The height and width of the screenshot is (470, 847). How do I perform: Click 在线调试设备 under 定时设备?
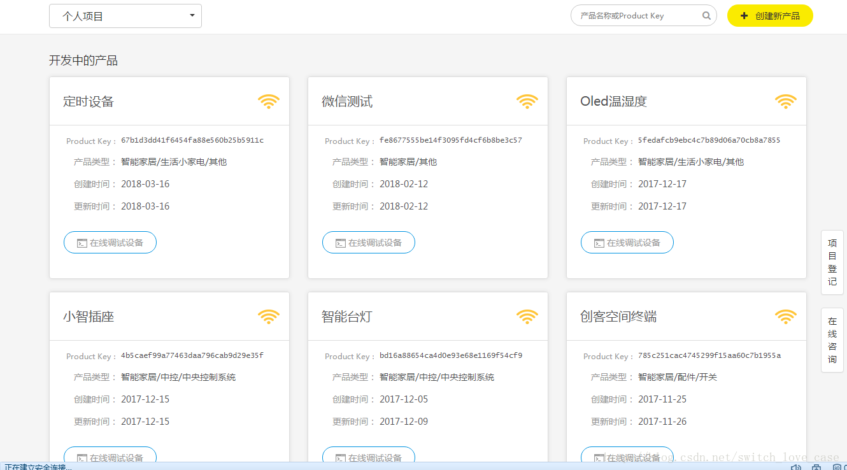point(110,242)
